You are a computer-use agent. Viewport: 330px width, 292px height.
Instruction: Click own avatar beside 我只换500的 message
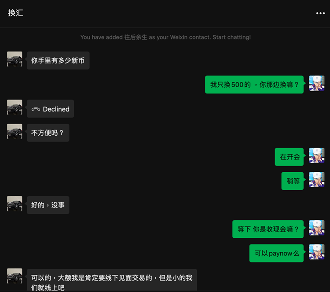click(316, 84)
